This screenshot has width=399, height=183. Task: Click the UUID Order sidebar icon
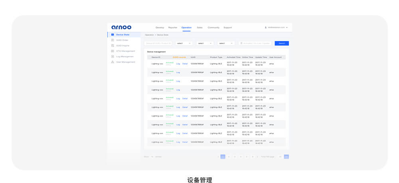click(x=113, y=40)
